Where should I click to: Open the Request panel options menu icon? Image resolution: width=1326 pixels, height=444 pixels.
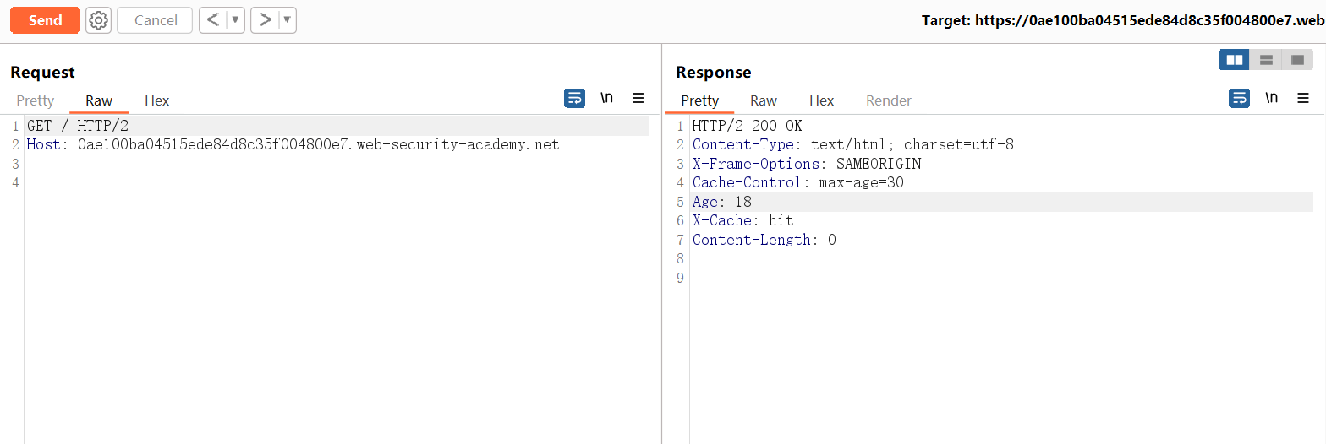point(638,99)
